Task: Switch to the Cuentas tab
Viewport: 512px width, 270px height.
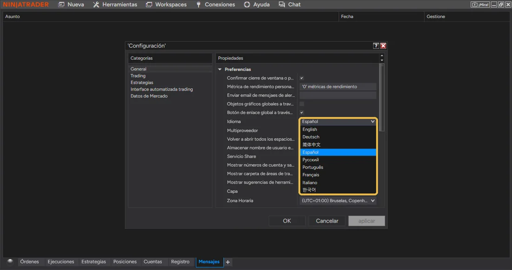Action: click(x=153, y=262)
